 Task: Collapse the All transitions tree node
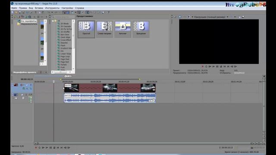(53, 21)
